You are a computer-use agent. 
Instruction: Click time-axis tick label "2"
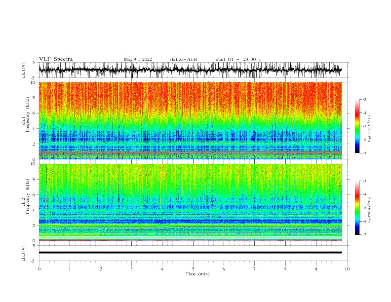point(101,269)
